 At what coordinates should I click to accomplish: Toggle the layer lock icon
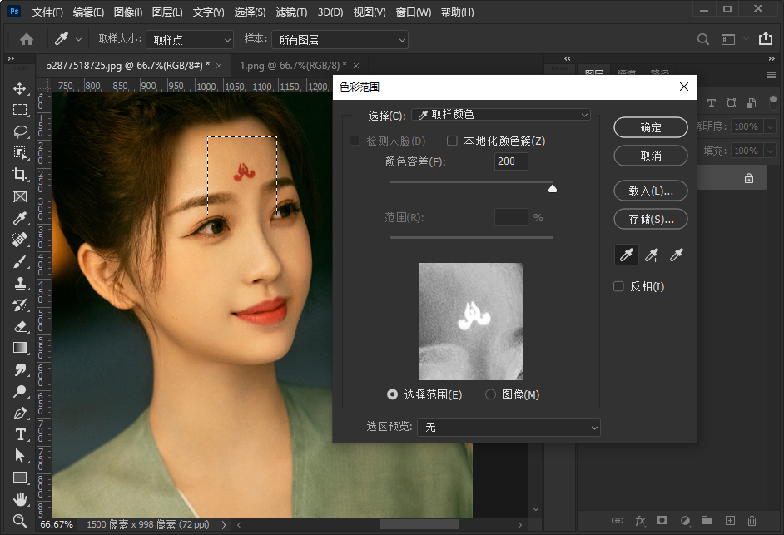pos(749,179)
